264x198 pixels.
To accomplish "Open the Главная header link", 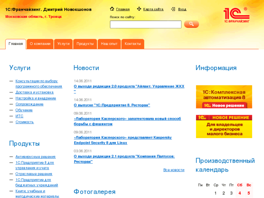I will (123, 9).
